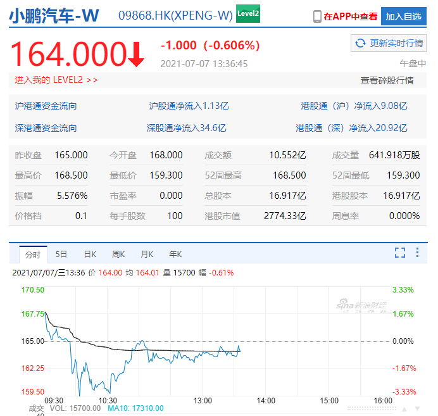Select the 分时 chart tab
This screenshot has width=438, height=416.
coord(33,255)
